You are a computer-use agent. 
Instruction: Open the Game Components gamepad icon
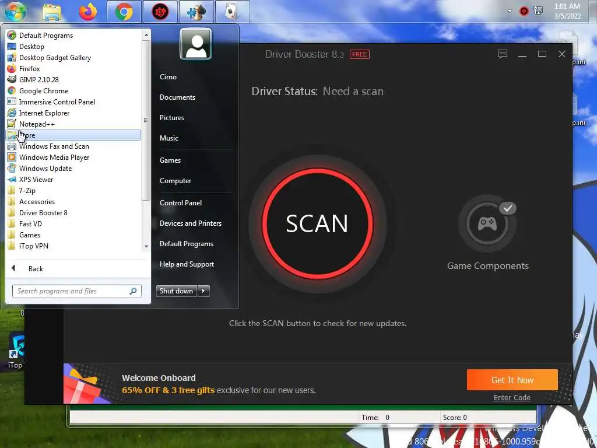coord(487,223)
